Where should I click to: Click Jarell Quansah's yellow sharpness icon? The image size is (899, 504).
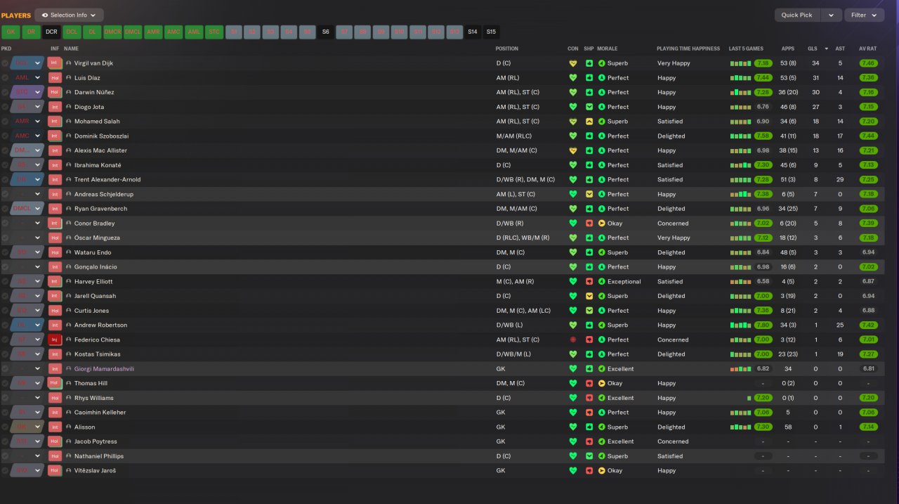589,296
